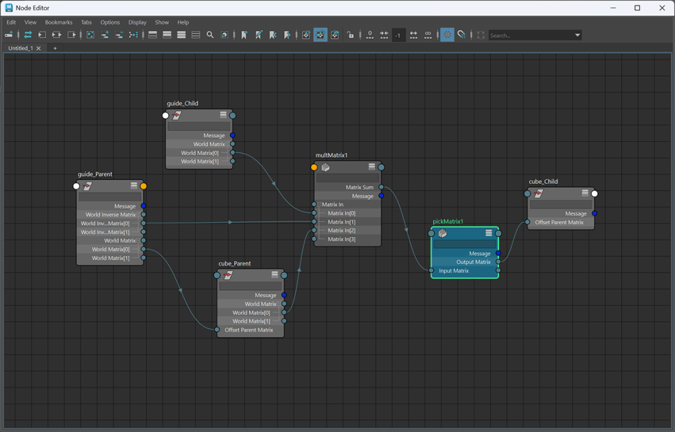Toggle the snap to grid button
This screenshot has height=432, width=675.
click(461, 35)
